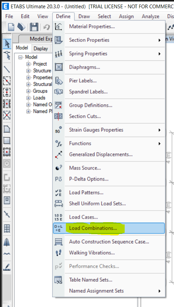Viewport: 174px width, 307px height.
Task: Open Section Properties submenu
Action: 109,40
